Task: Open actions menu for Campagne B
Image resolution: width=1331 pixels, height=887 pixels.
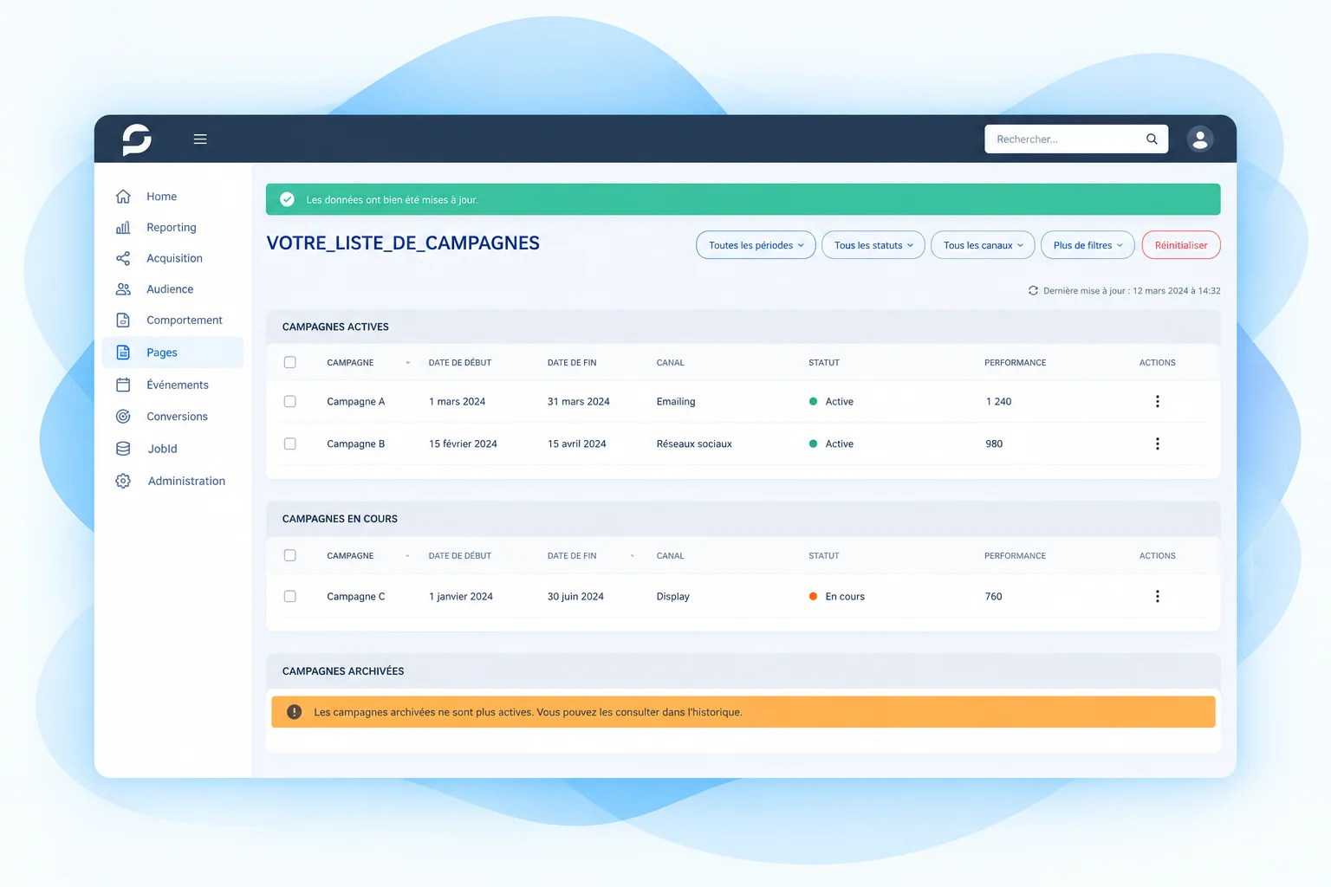Action: (x=1157, y=443)
